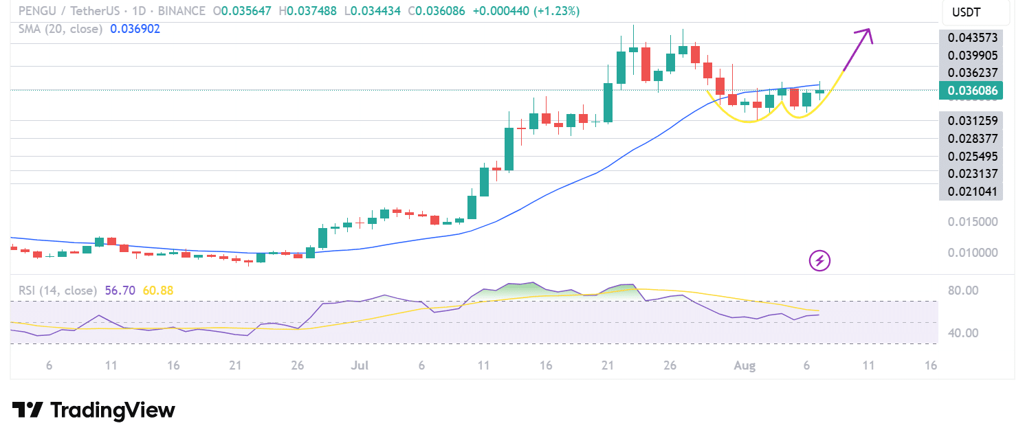Click the Aug label on the time axis

click(x=744, y=365)
